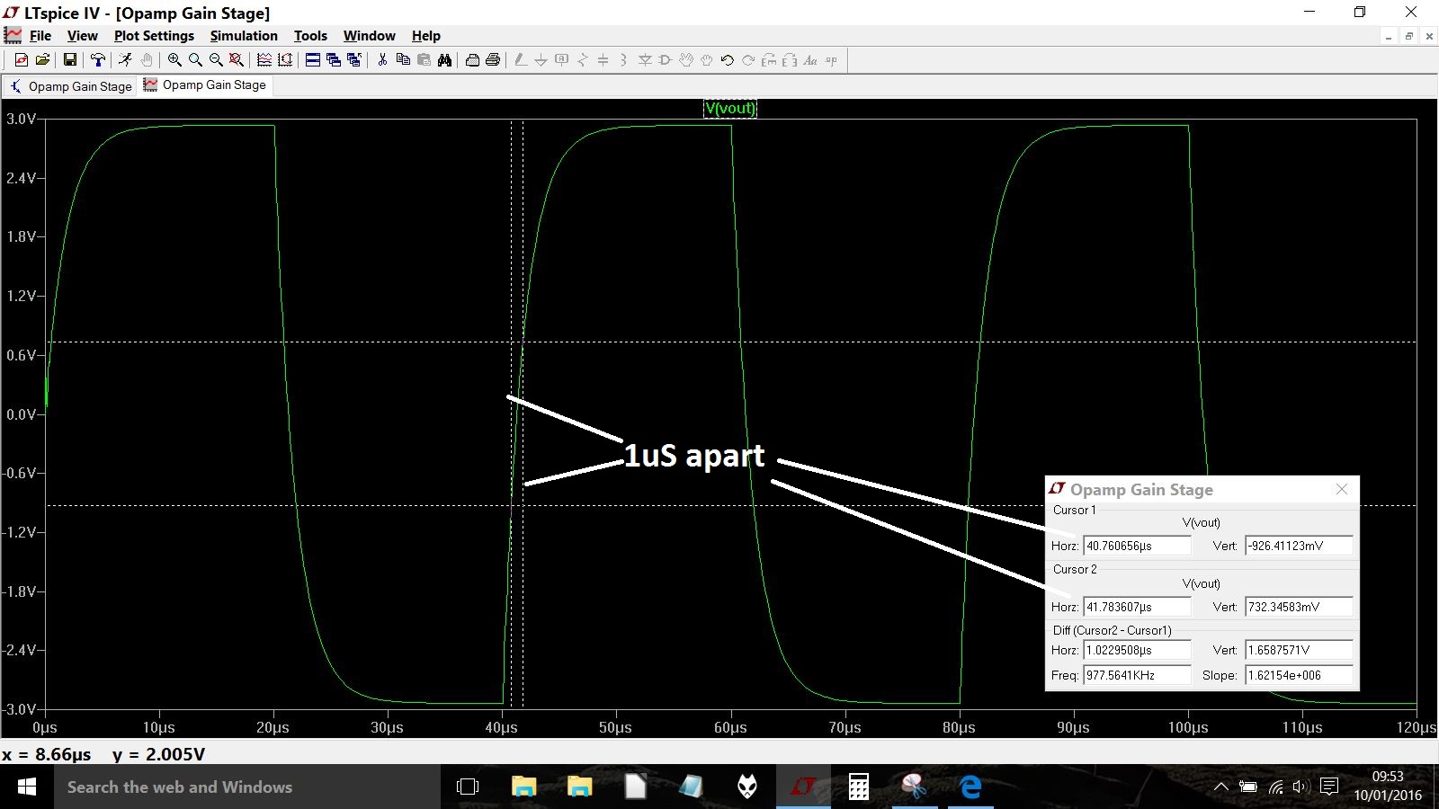Click the Zoom Full Extents crossed magnifier

click(237, 60)
